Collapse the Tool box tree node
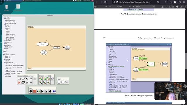The image size is (187, 105). point(3,17)
